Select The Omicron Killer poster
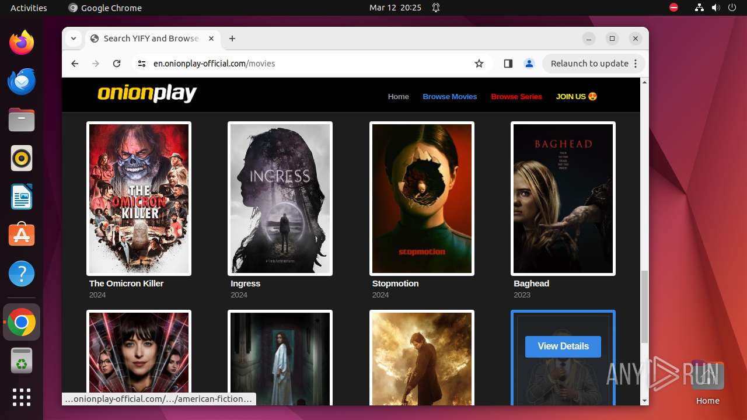 pyautogui.click(x=139, y=198)
